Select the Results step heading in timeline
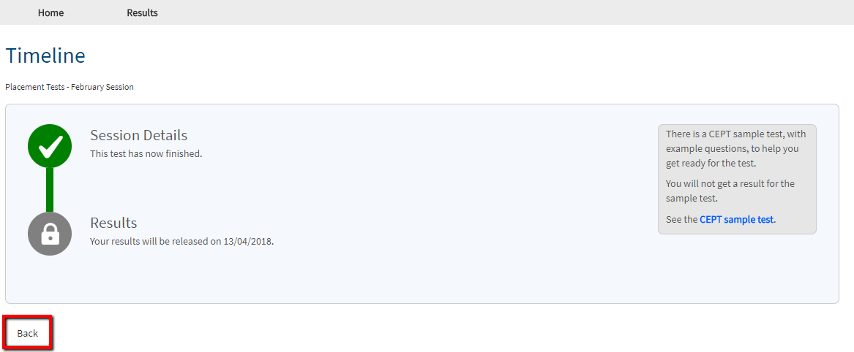Image resolution: width=854 pixels, height=352 pixels. 113,223
